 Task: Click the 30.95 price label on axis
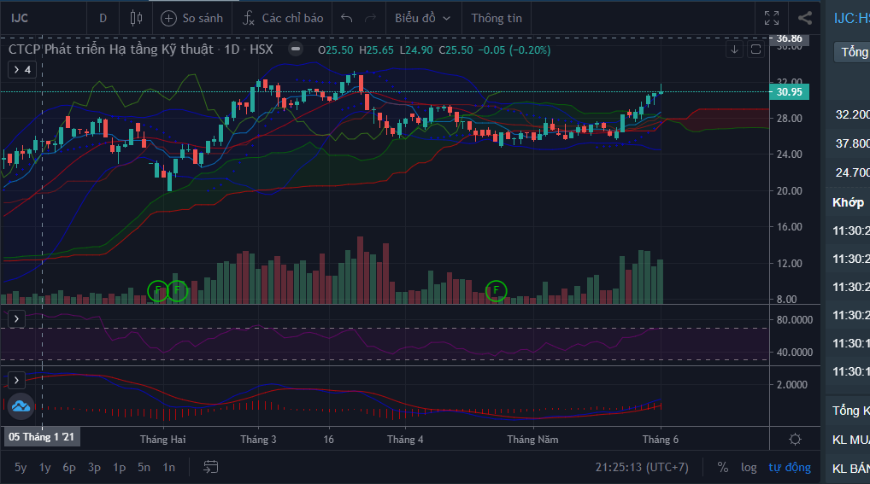(x=789, y=91)
